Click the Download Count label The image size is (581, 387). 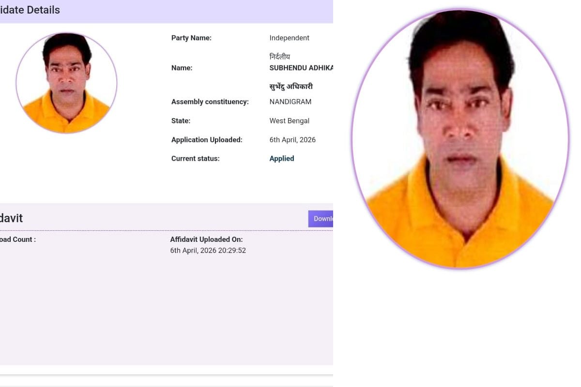(17, 239)
